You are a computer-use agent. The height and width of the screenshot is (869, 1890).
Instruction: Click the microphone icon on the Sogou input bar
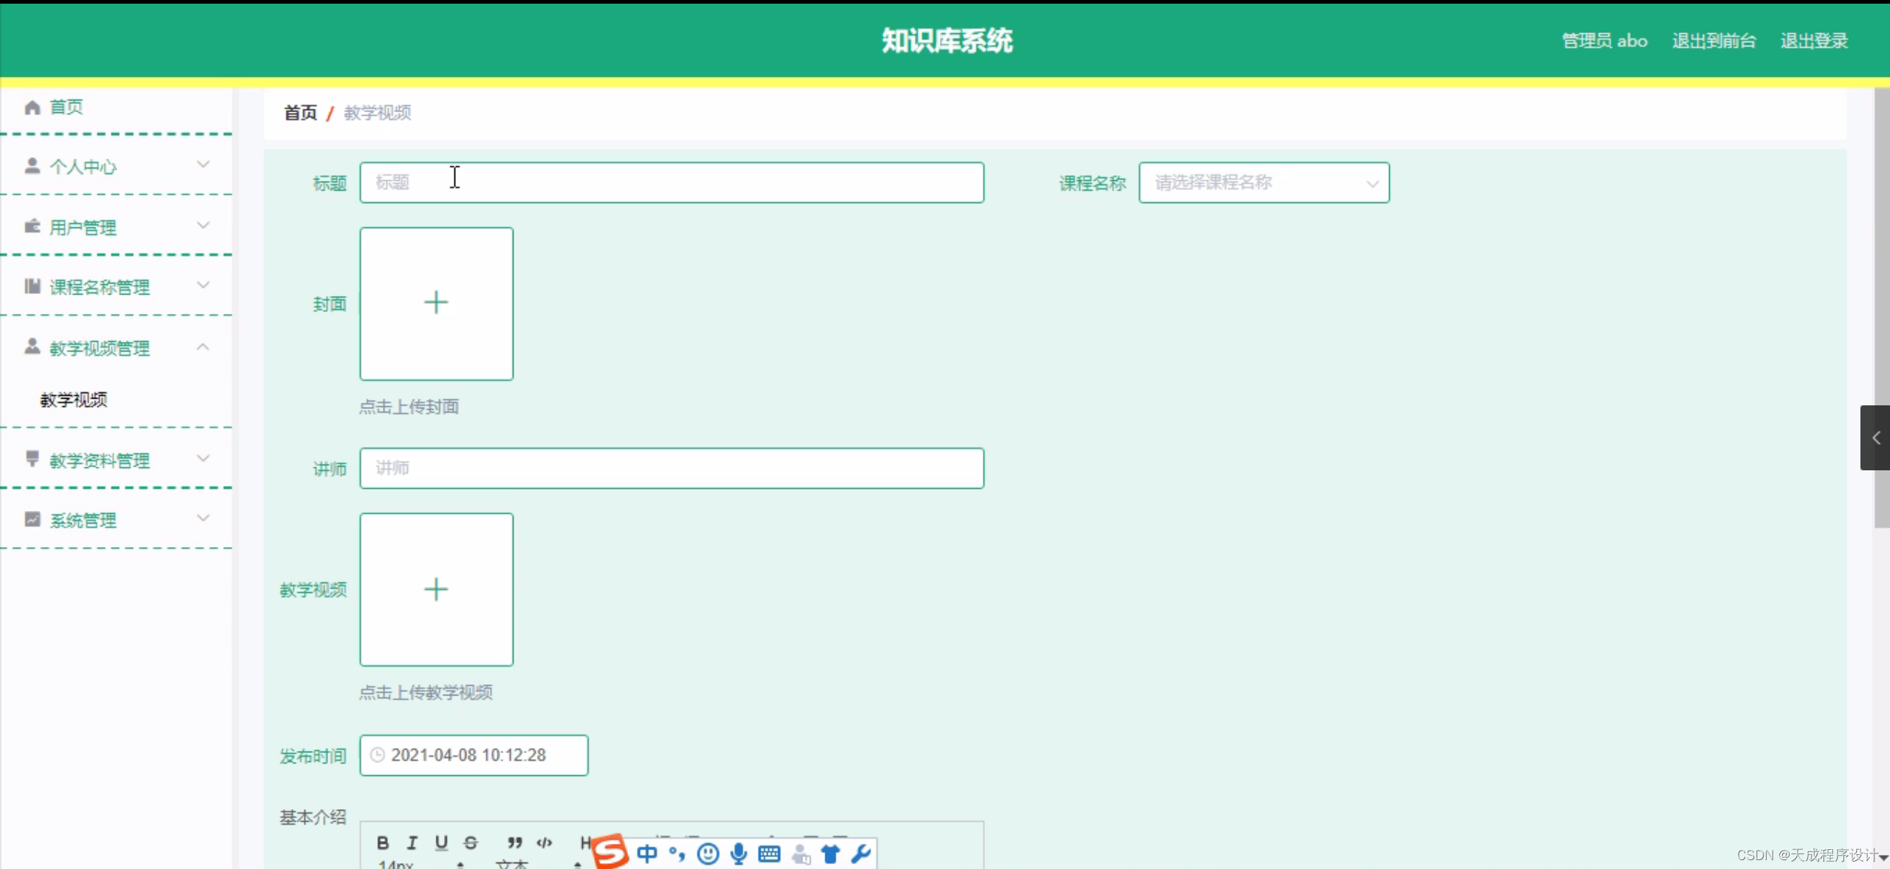737,853
